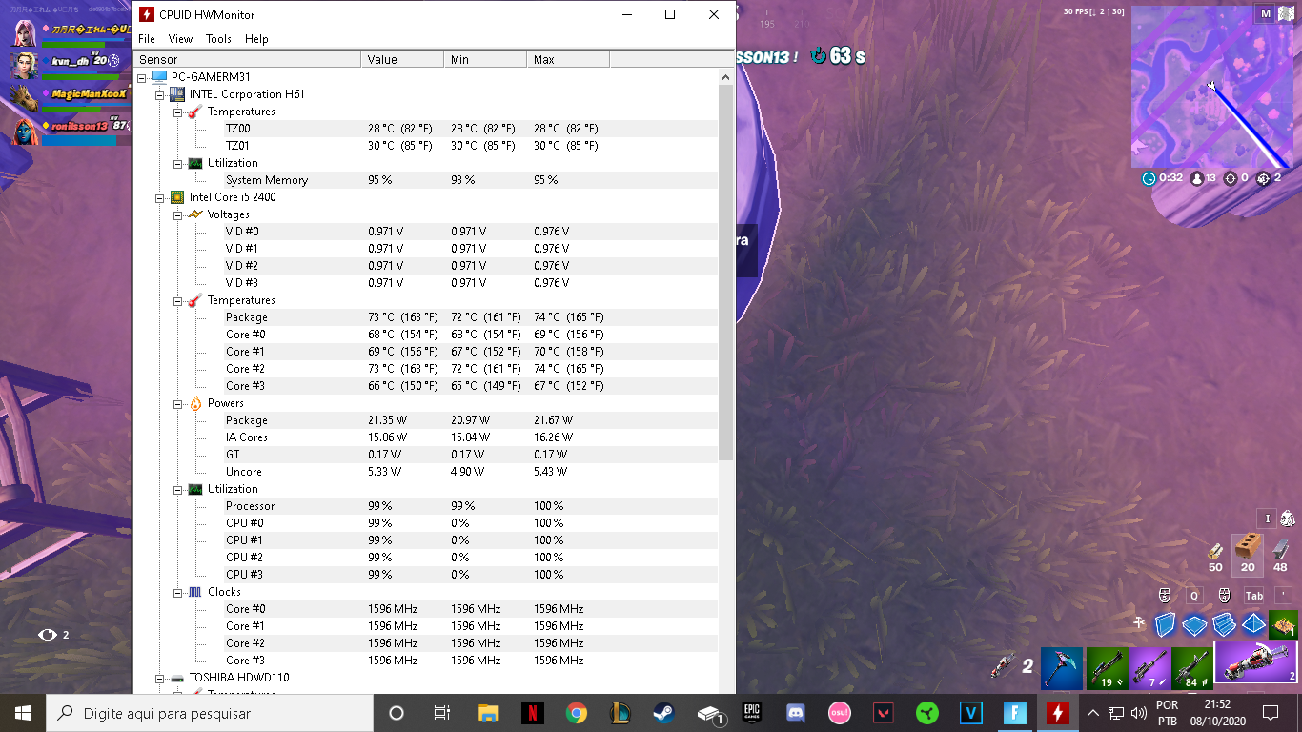The image size is (1302, 732).
Task: Launch Valorant from the taskbar
Action: tap(884, 713)
